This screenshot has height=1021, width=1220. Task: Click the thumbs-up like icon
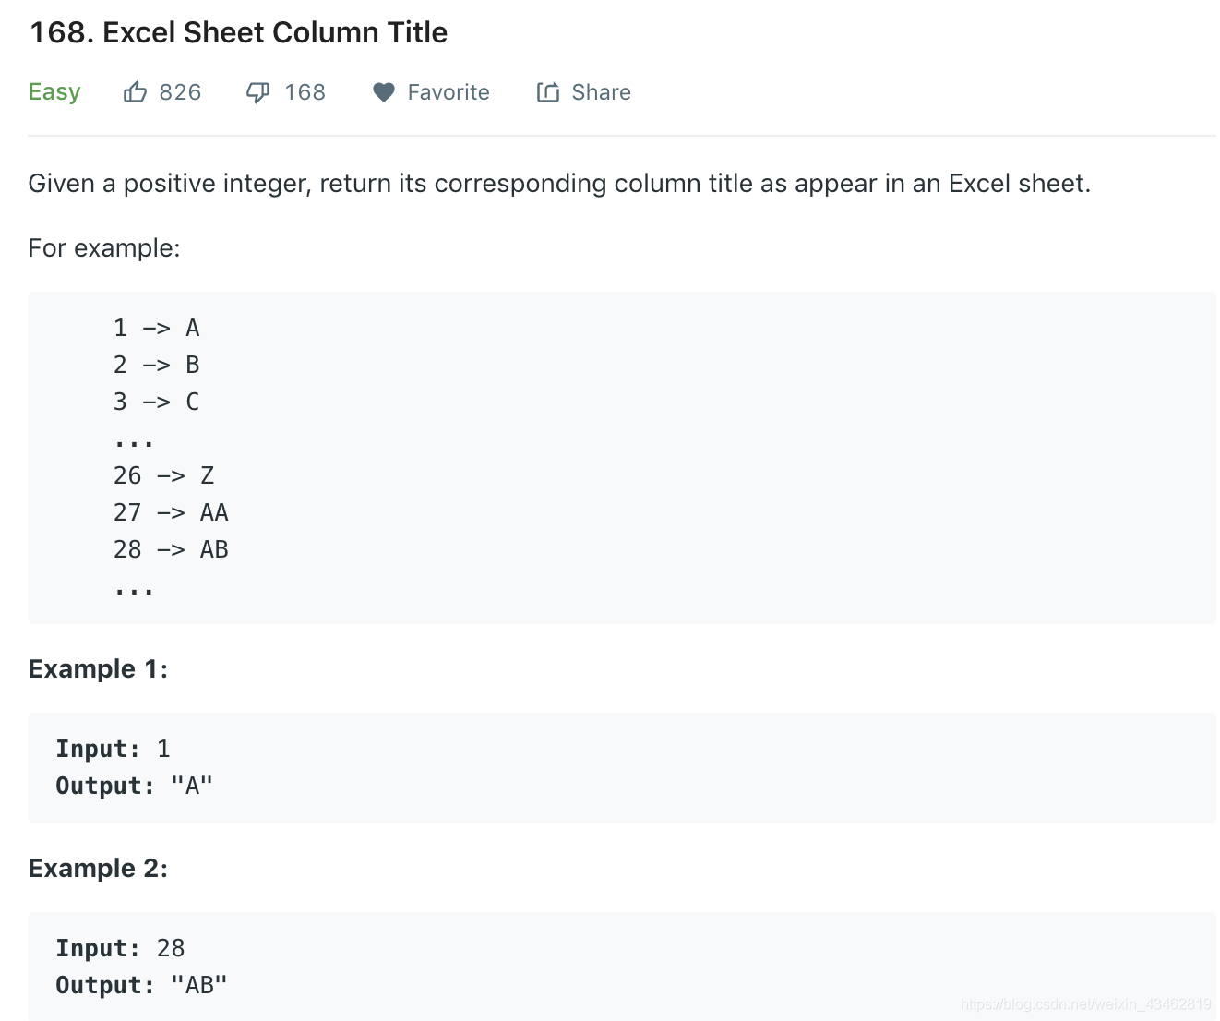135,92
